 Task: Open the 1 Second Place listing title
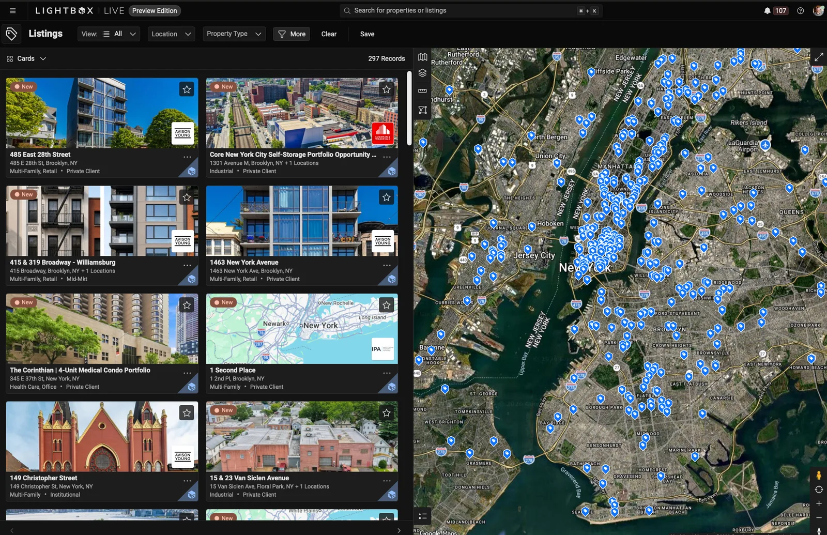pos(233,370)
